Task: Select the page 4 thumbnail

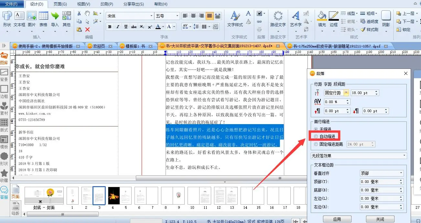Action: coord(113,196)
